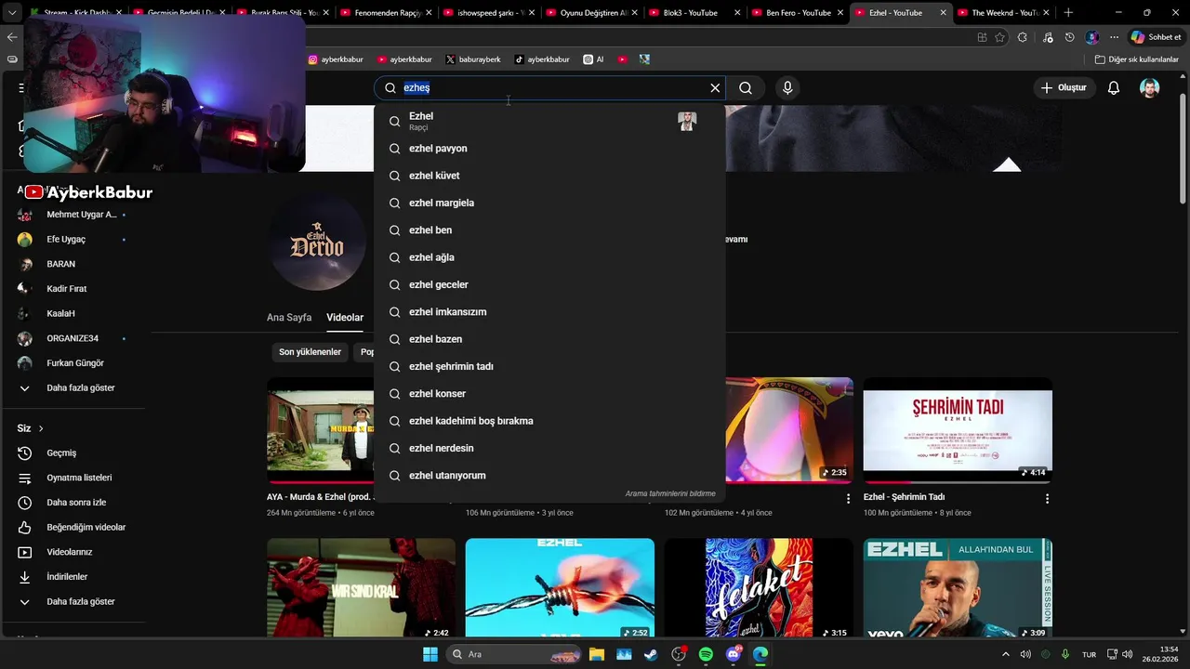Open Steam from the taskbar
The width and height of the screenshot is (1190, 669).
(x=651, y=654)
